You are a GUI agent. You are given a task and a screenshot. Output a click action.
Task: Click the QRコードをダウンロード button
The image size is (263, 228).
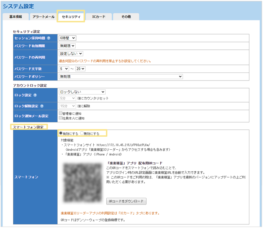[126, 201]
